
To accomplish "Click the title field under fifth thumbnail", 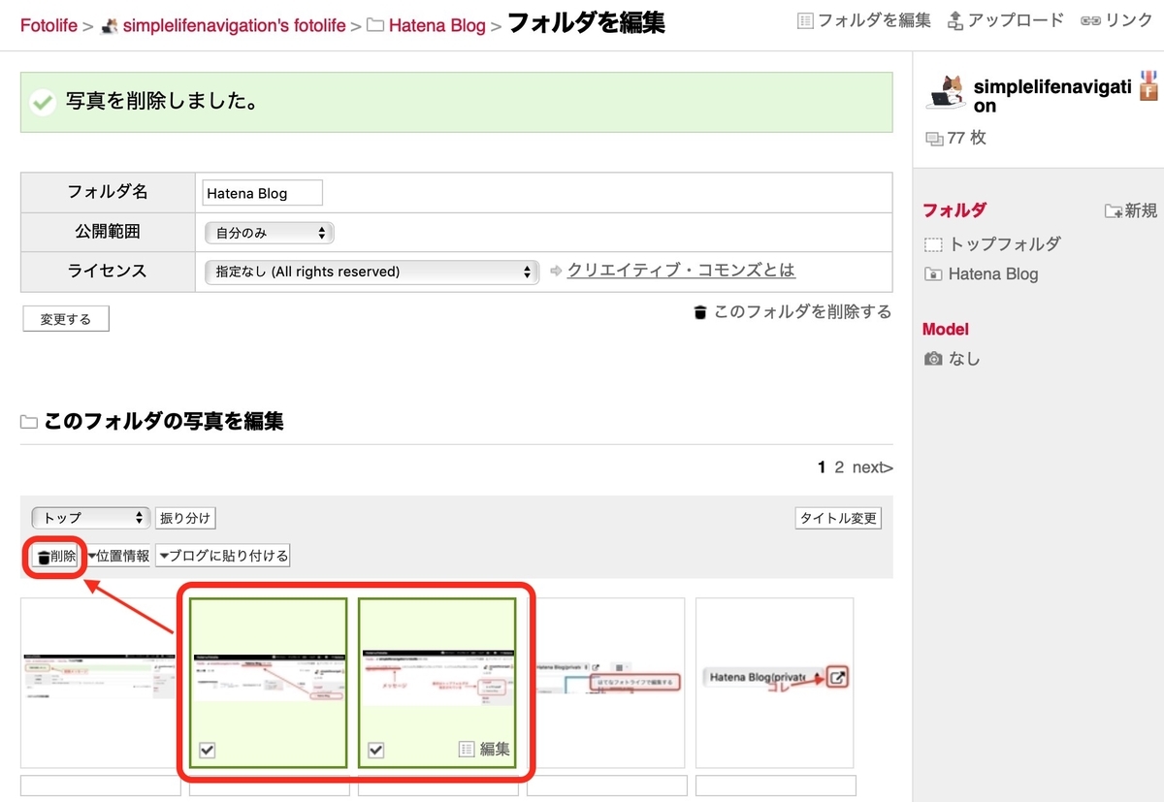I will pyautogui.click(x=776, y=785).
